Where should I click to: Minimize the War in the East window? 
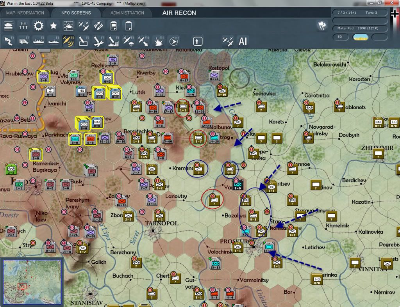[x=371, y=3]
